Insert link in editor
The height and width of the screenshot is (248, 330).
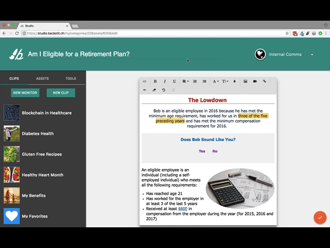(x=265, y=82)
